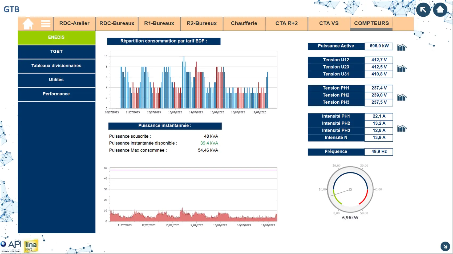
Task: Open the Chaufferie tab
Action: pos(244,23)
